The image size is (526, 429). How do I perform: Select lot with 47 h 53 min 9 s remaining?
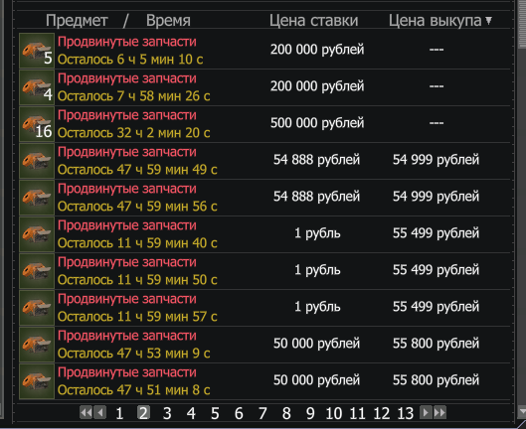[x=264, y=345]
